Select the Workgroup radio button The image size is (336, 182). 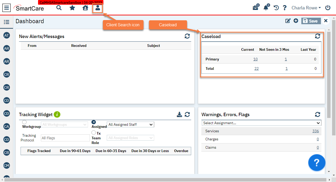[24, 122]
